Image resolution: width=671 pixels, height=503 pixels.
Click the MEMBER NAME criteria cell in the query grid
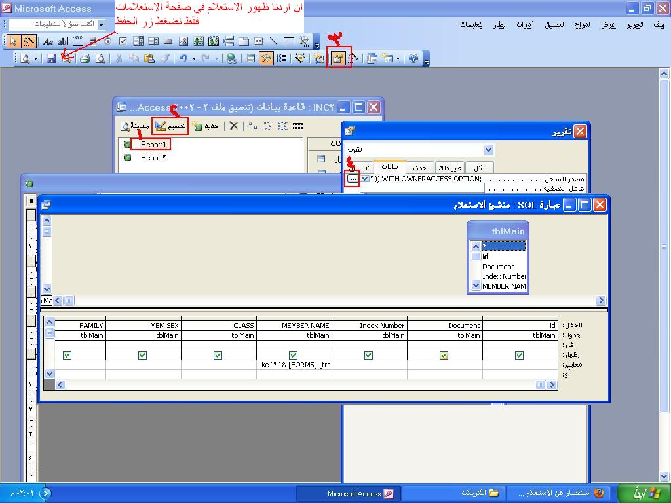[x=294, y=365]
